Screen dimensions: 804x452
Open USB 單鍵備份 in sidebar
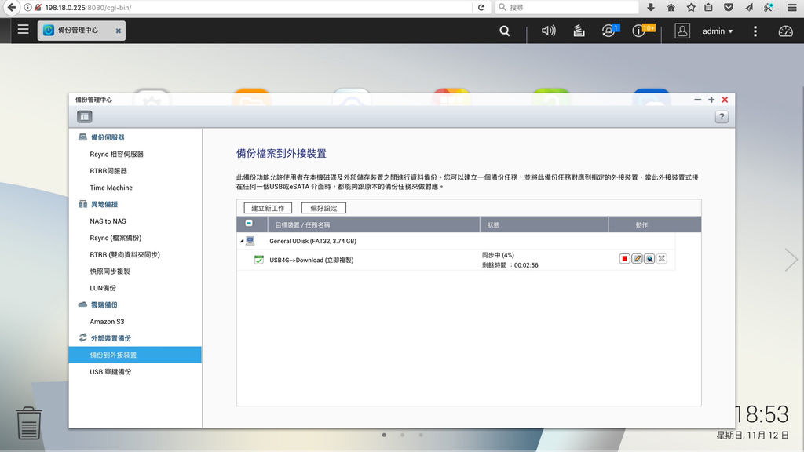[x=110, y=372]
